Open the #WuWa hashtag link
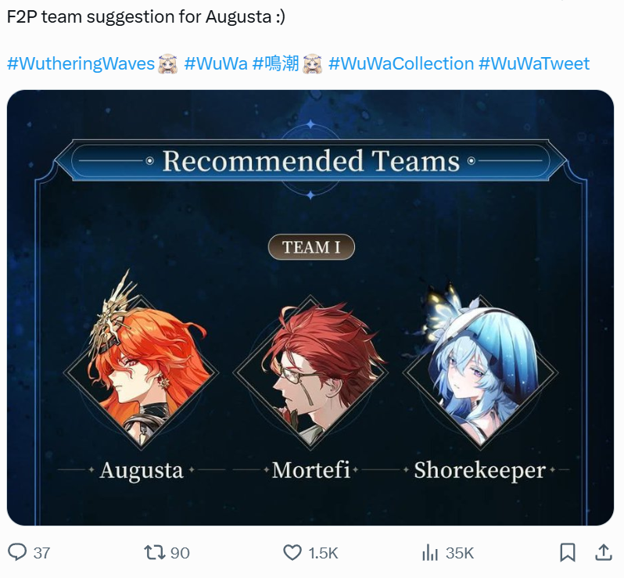624x578 pixels. [216, 63]
